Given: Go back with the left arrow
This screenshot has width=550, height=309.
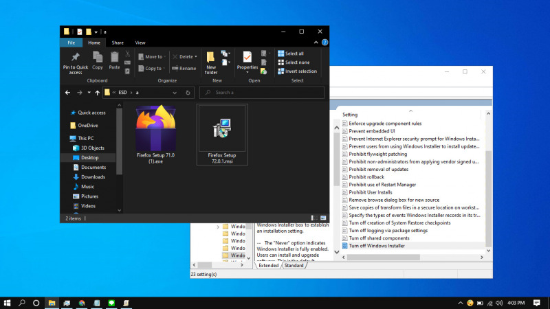Looking at the screenshot, I should (x=67, y=93).
